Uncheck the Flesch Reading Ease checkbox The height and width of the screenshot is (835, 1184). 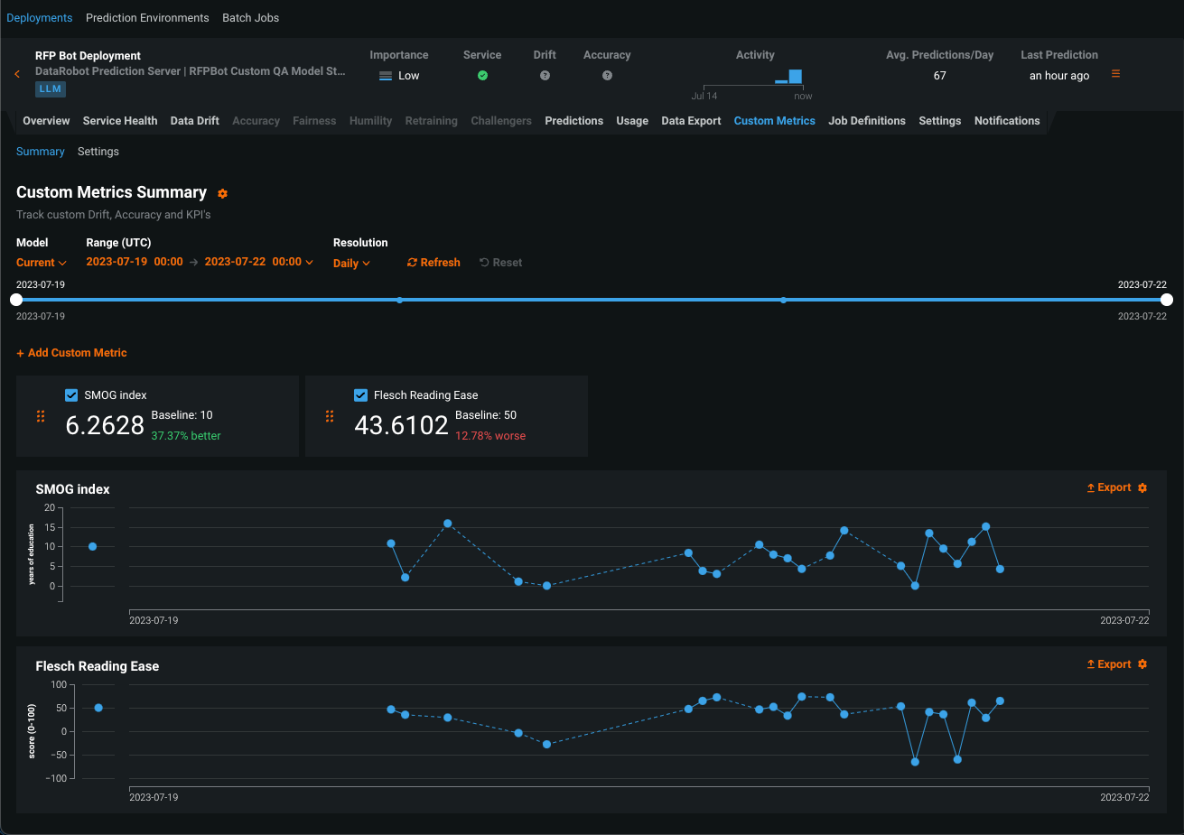(x=360, y=395)
